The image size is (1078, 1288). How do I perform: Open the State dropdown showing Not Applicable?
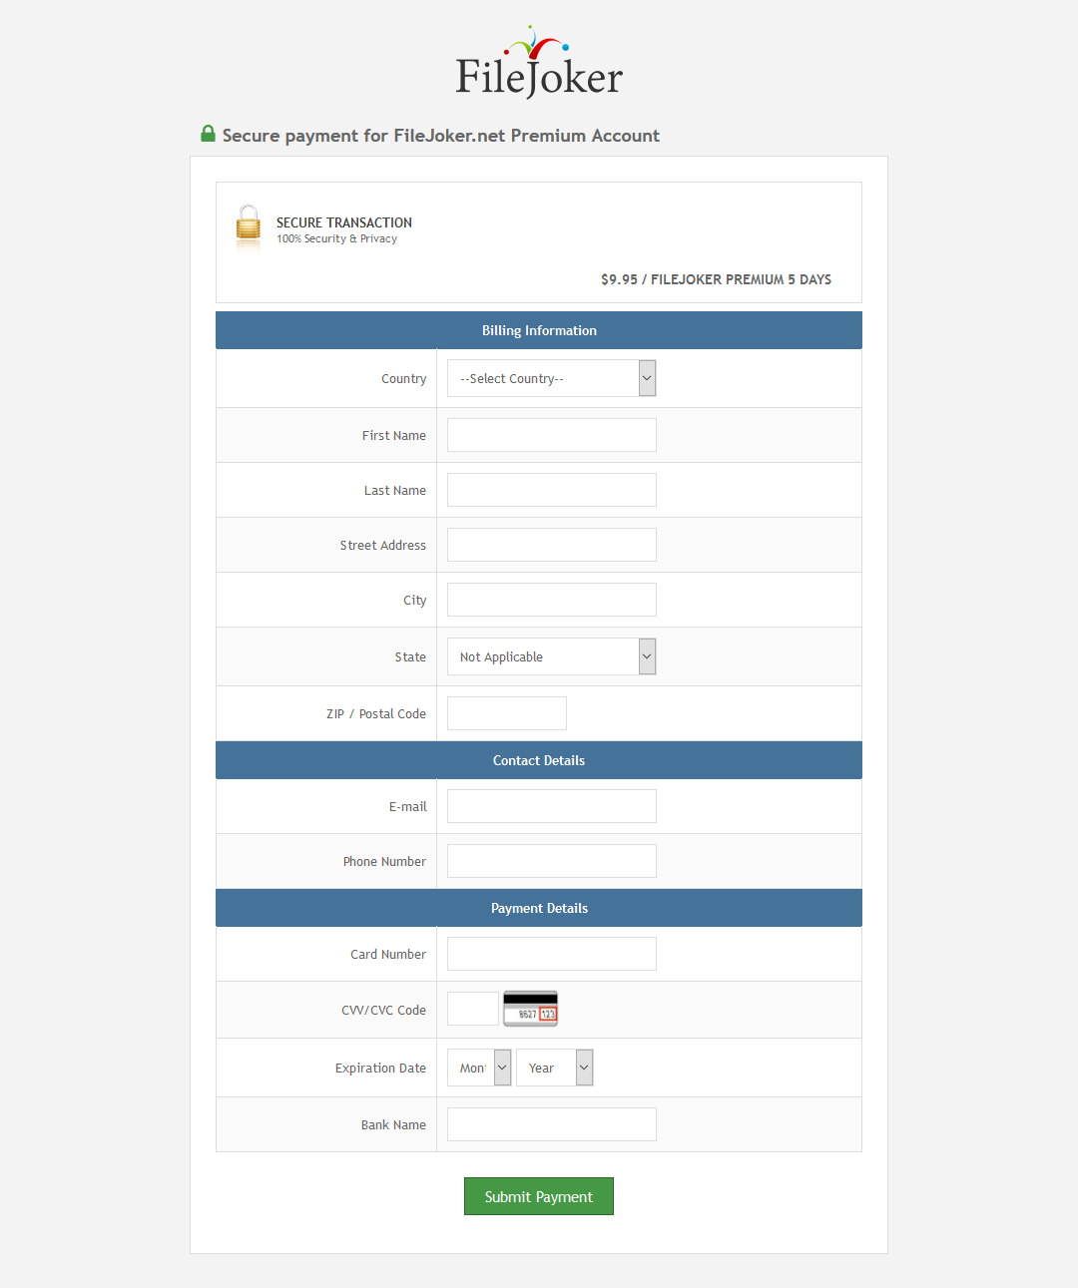[x=552, y=656]
